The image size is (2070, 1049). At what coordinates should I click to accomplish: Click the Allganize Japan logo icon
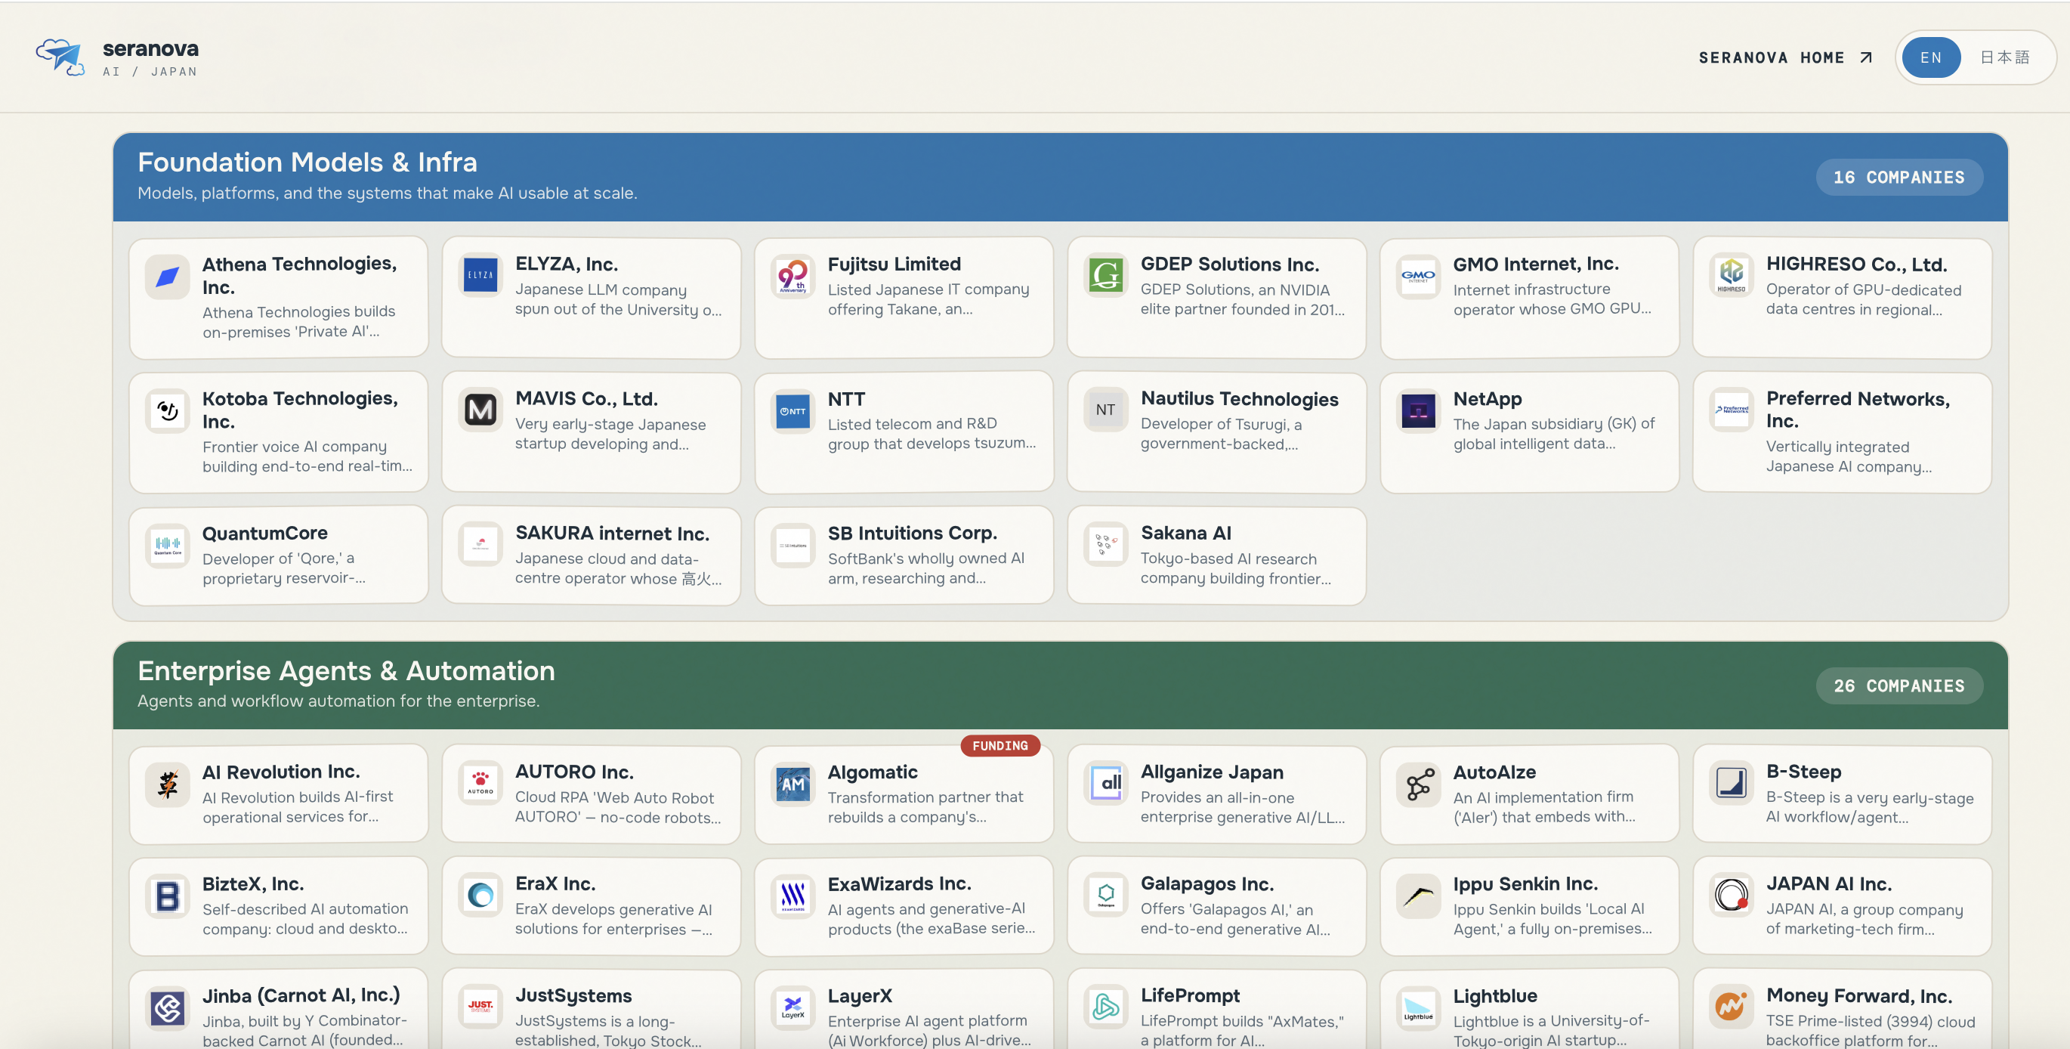click(x=1106, y=784)
